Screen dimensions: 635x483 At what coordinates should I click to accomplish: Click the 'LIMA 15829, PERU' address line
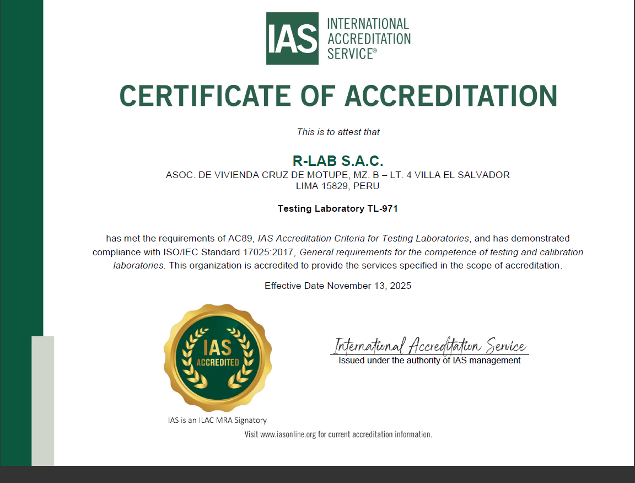(x=337, y=186)
